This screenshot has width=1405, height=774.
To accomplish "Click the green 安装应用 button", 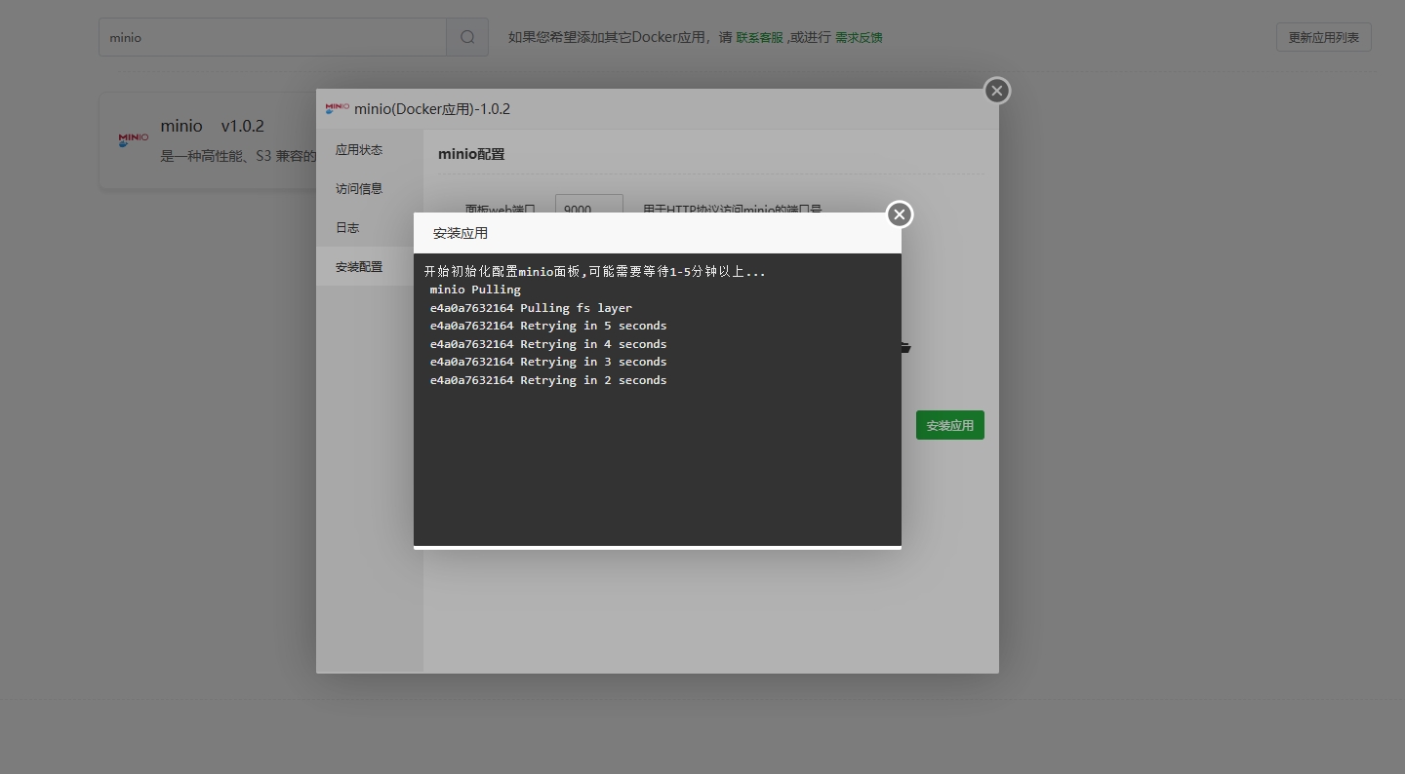I will [949, 425].
